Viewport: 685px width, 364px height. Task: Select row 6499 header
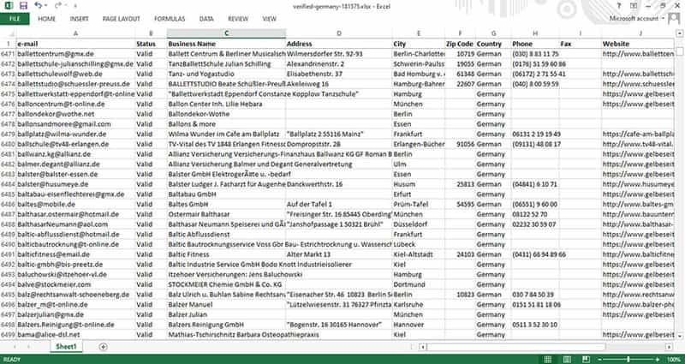(x=8, y=334)
